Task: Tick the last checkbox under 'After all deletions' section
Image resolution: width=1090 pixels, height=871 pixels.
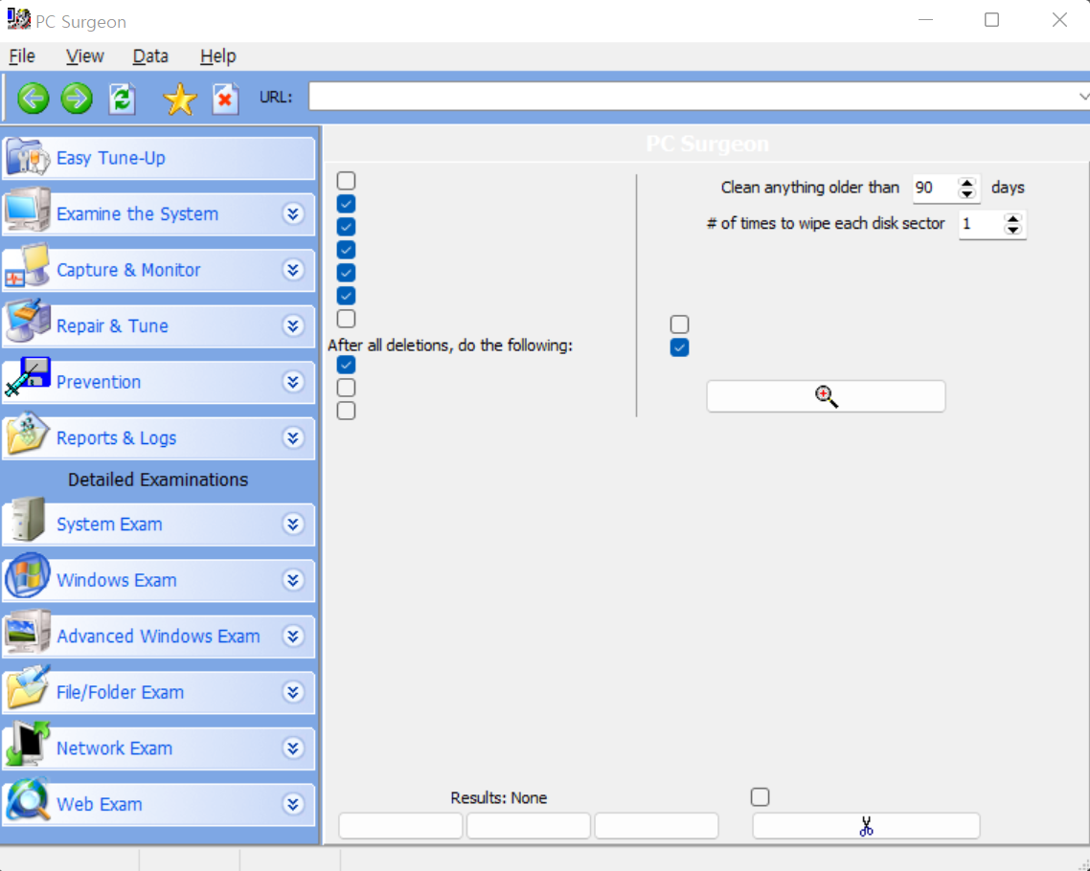Action: tap(346, 411)
